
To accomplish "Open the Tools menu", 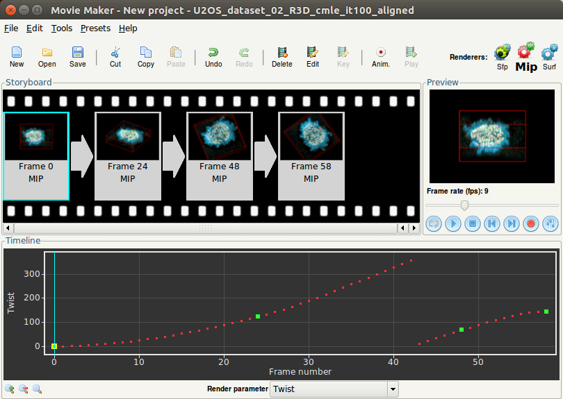I will pos(62,28).
